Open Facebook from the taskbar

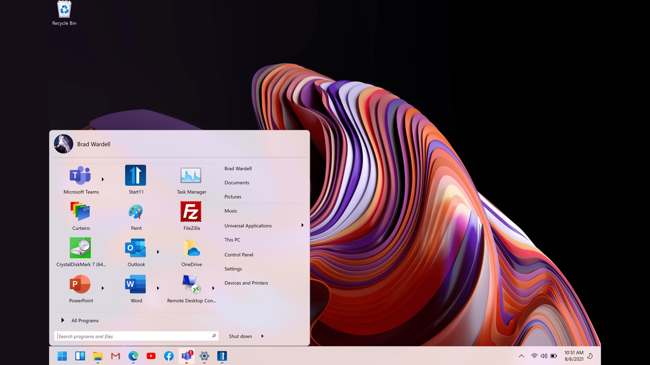point(169,356)
